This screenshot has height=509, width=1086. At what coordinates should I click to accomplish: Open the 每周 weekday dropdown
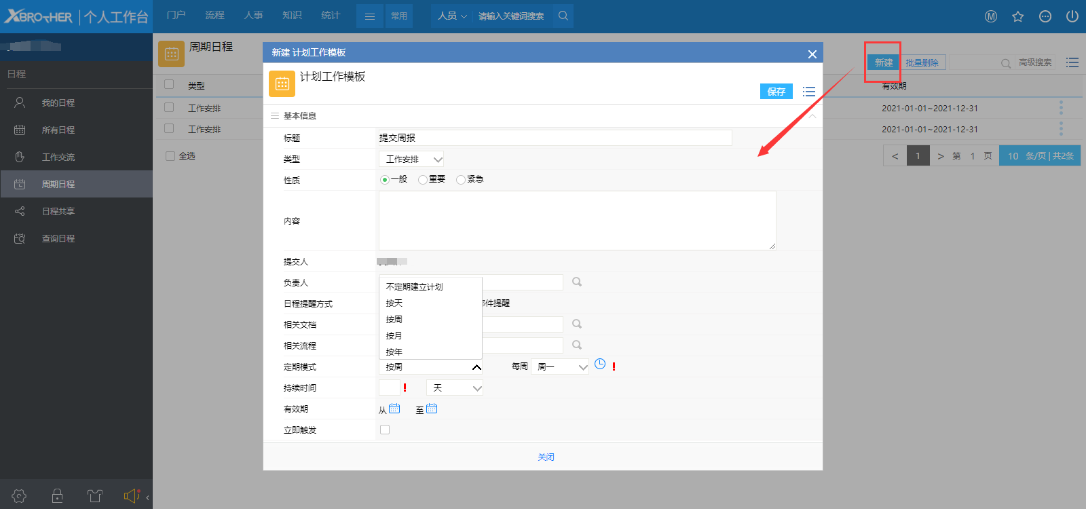560,367
